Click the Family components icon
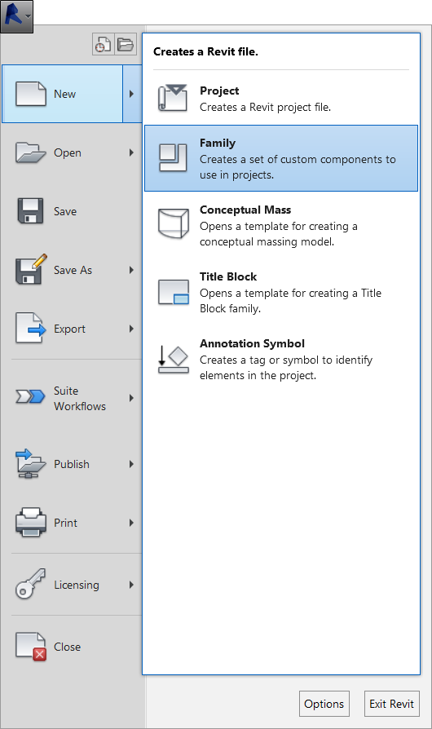432x729 pixels. (173, 158)
